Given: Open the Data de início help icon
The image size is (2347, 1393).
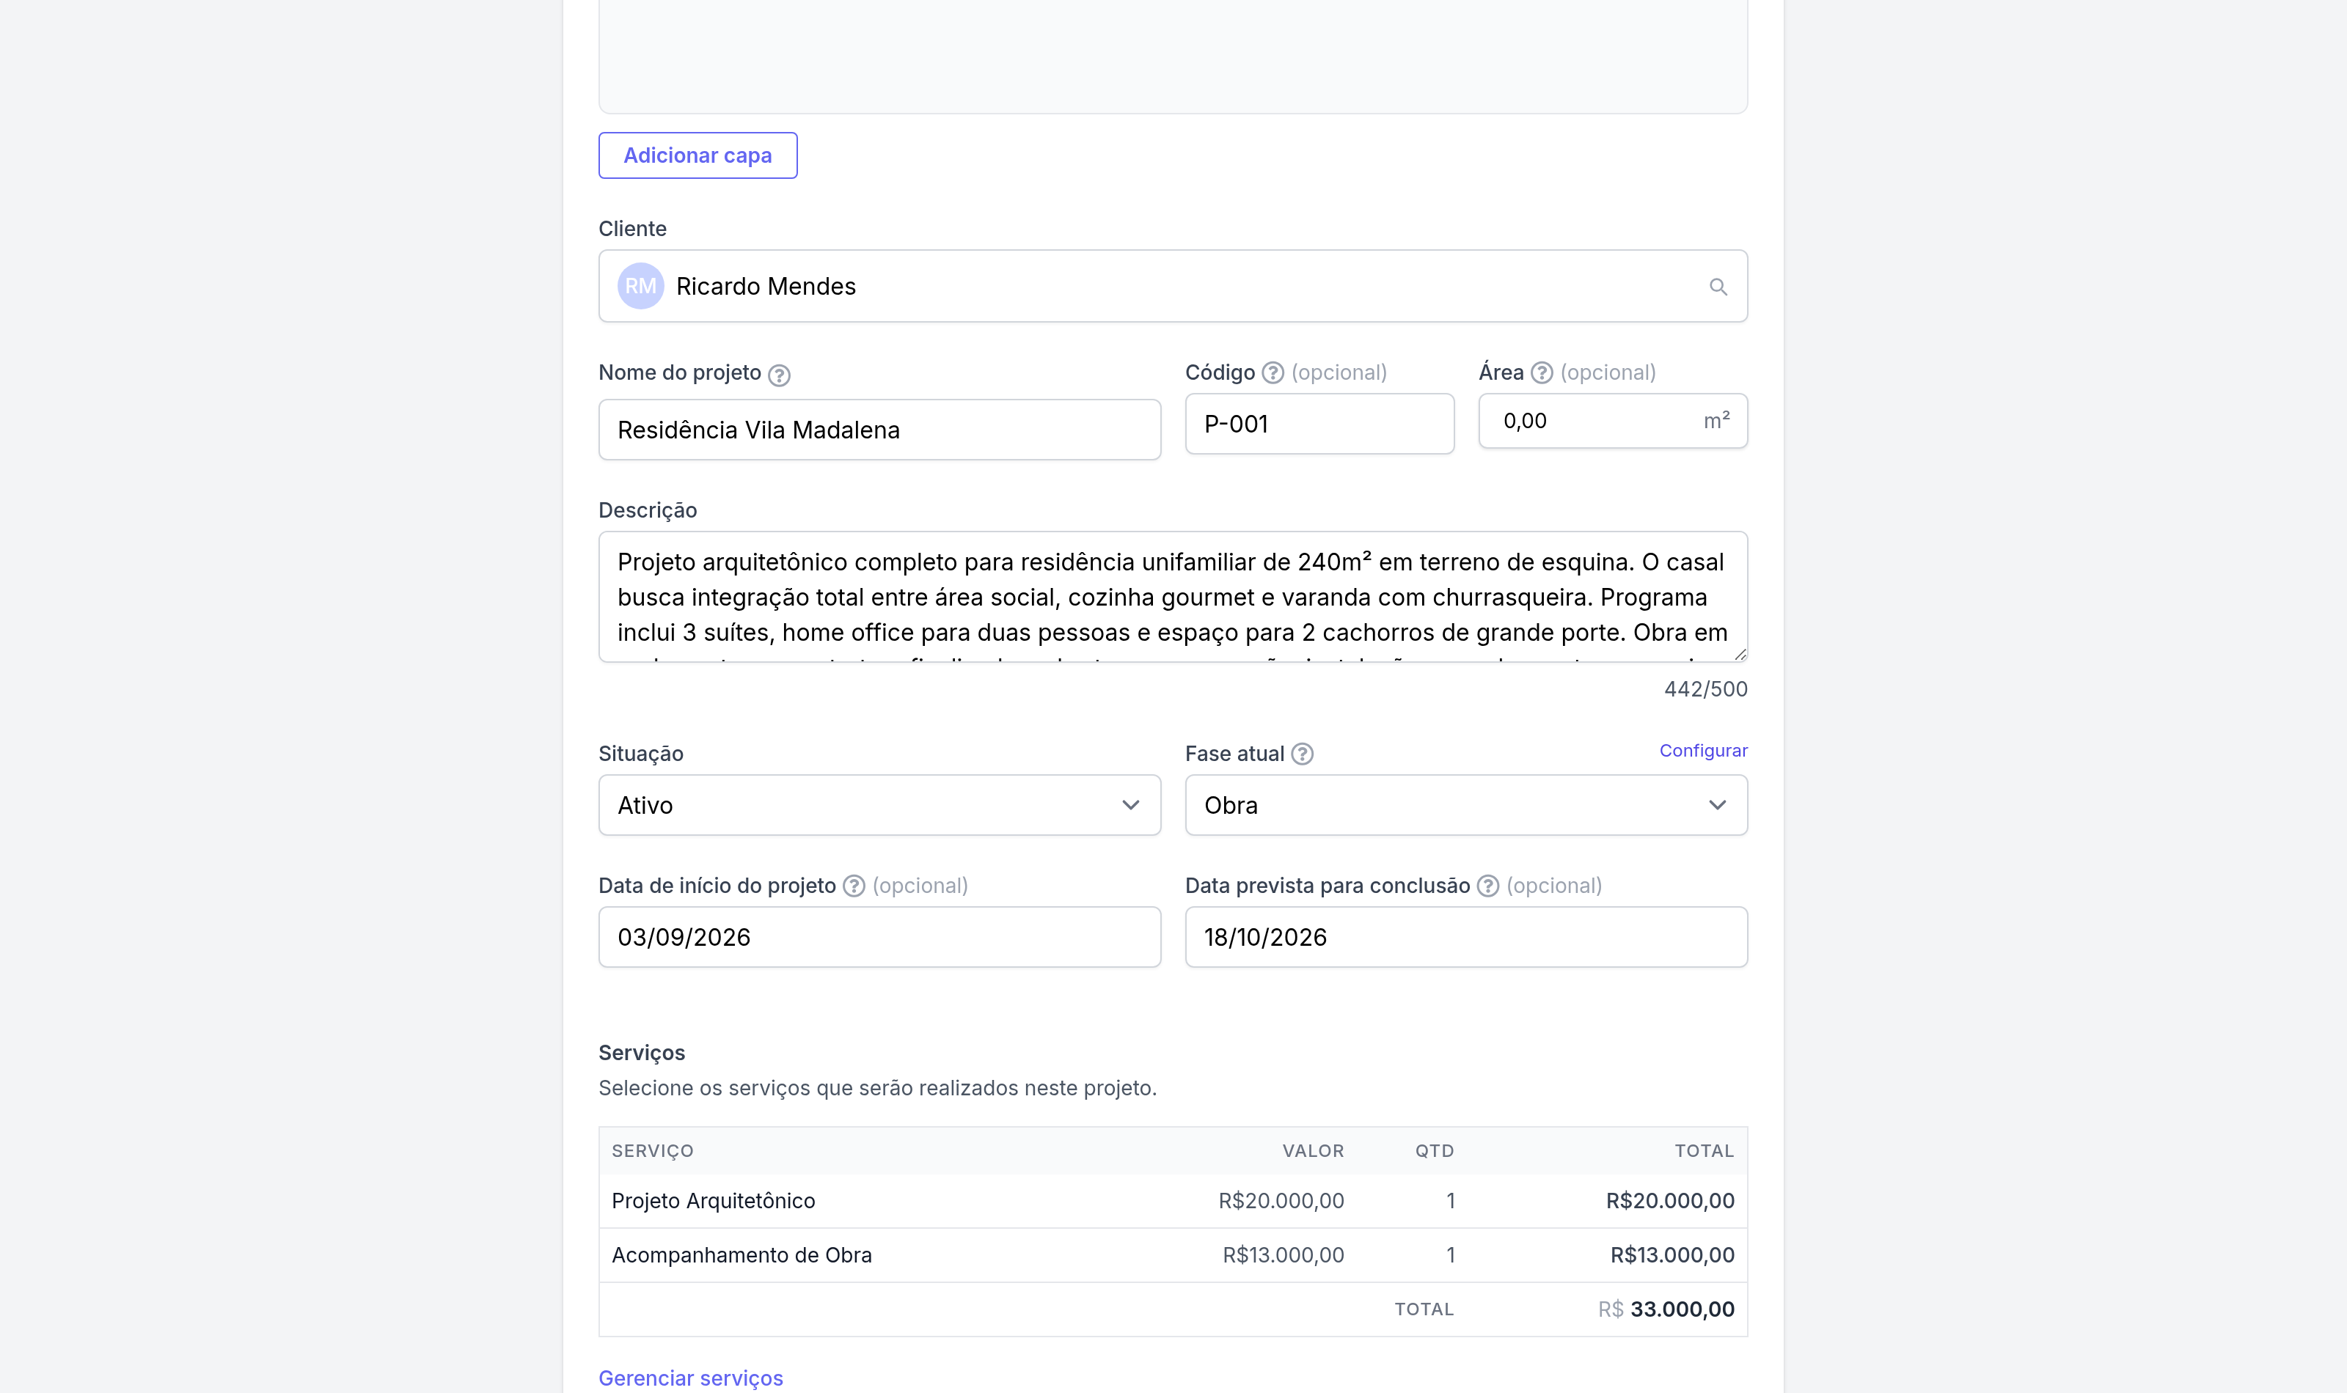Looking at the screenshot, I should click(854, 886).
